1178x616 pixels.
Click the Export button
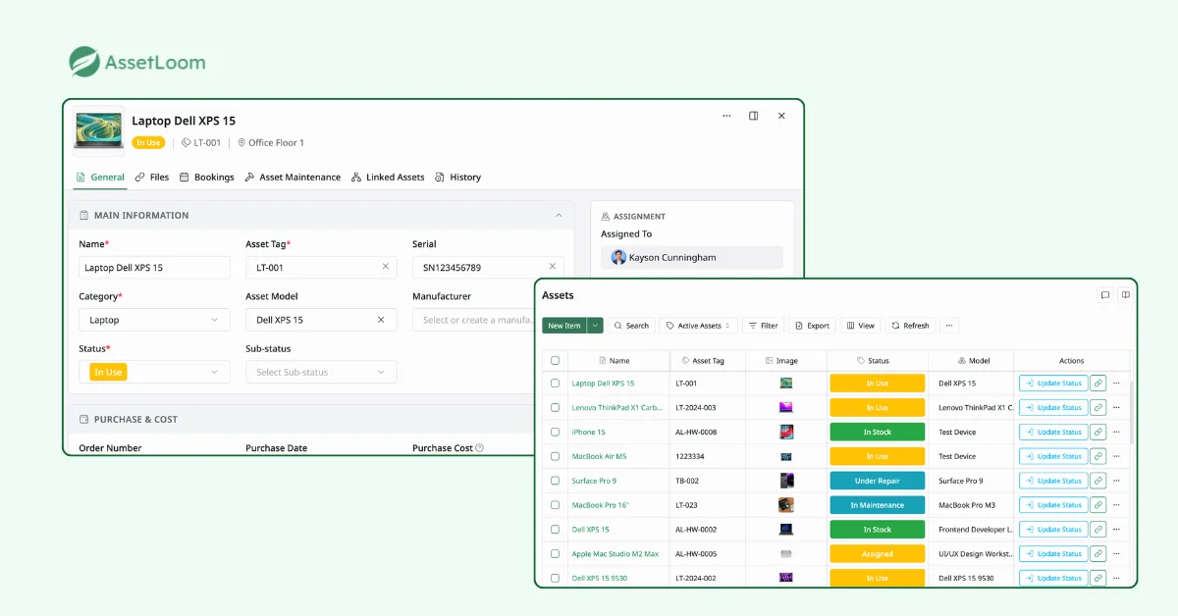pyautogui.click(x=812, y=326)
